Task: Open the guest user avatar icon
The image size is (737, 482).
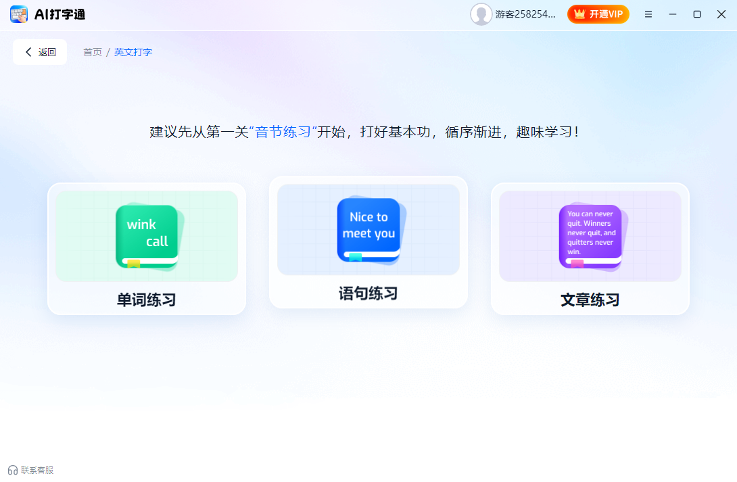Action: tap(481, 14)
